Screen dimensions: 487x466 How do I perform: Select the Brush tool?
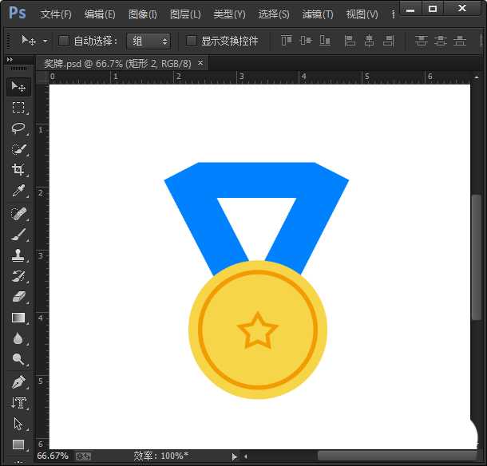click(18, 235)
